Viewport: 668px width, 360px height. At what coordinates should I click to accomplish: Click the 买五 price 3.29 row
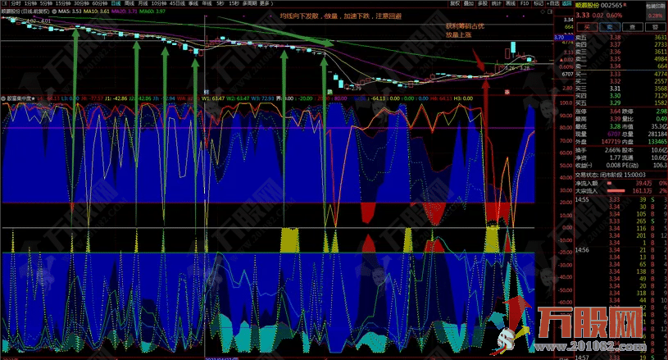click(x=621, y=103)
